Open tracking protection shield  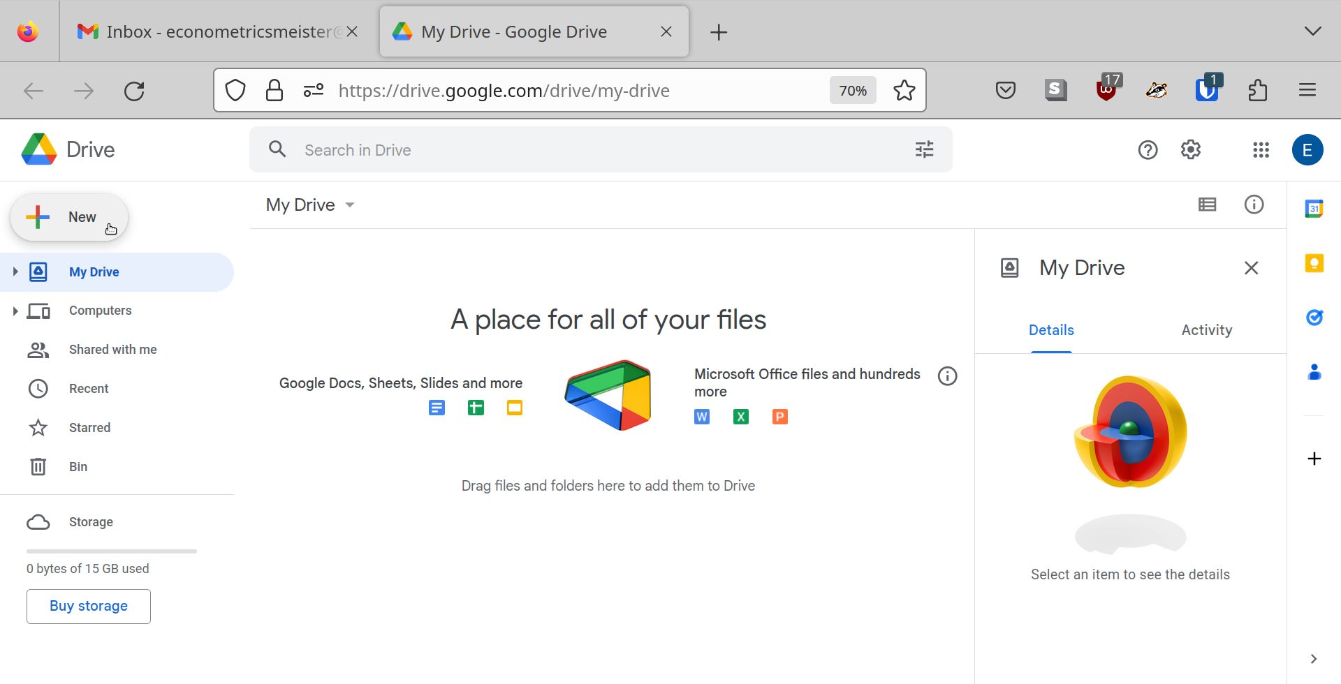tap(235, 90)
